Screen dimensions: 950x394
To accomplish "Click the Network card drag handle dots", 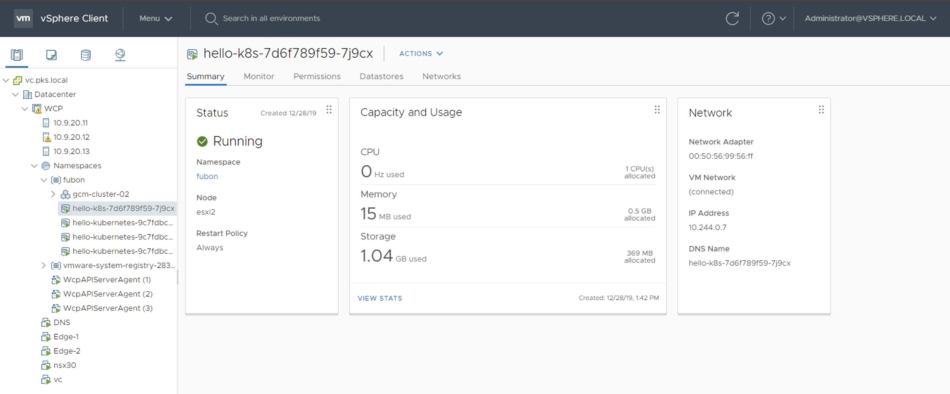I will [821, 109].
